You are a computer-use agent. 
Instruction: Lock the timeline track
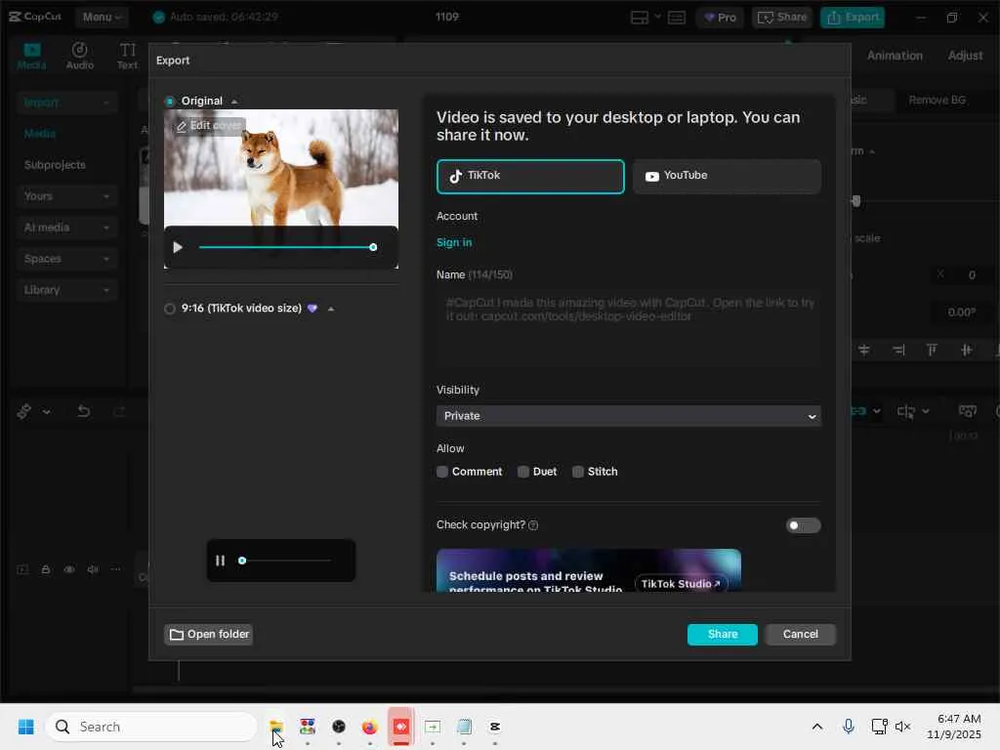pos(46,569)
